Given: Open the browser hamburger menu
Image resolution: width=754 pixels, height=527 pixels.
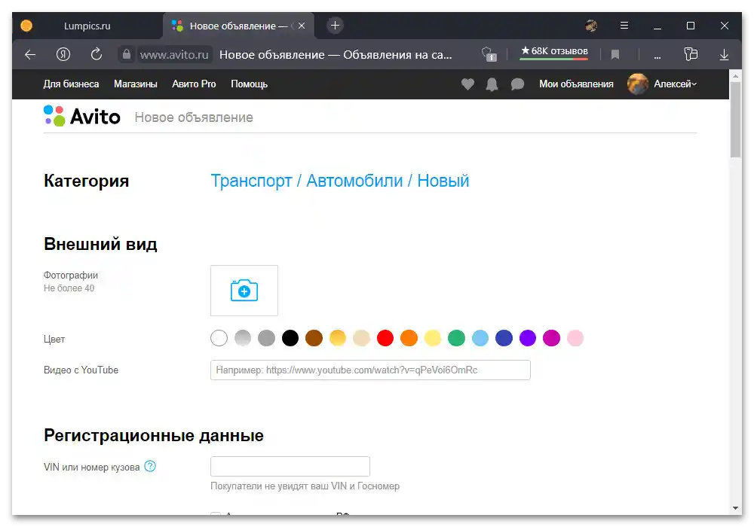Looking at the screenshot, I should pyautogui.click(x=624, y=26).
